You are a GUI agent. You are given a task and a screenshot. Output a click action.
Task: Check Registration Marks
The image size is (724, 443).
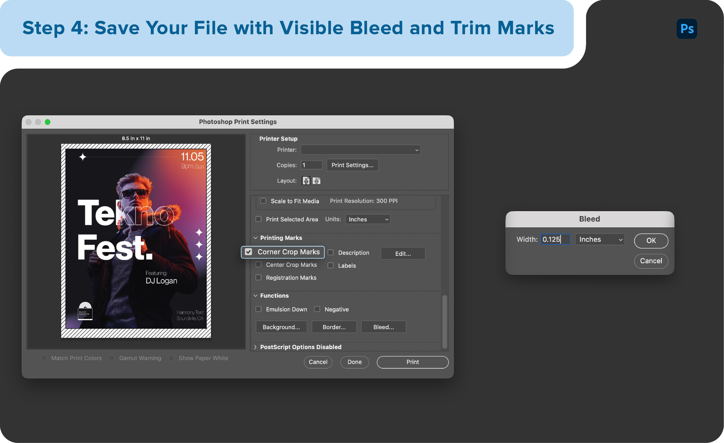[258, 277]
